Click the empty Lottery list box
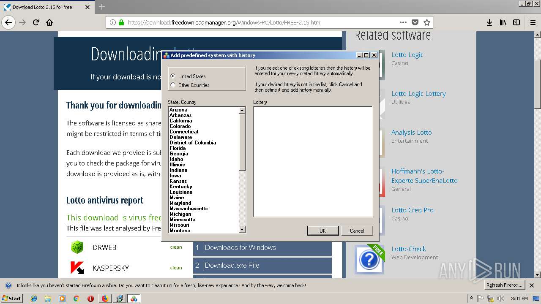 313,162
